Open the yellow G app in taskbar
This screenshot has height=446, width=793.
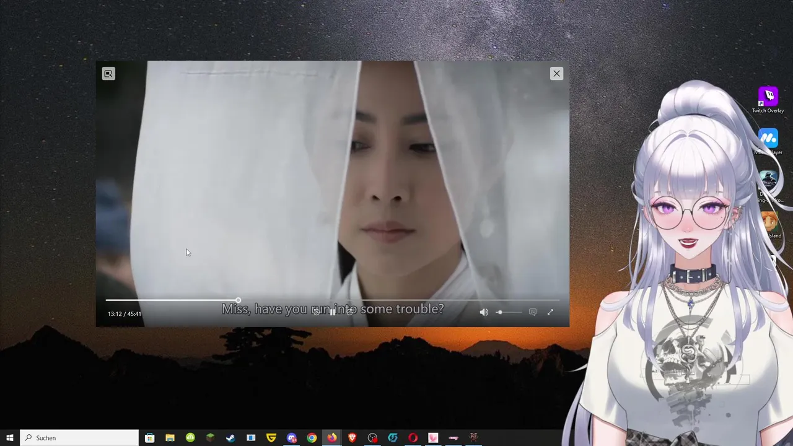click(x=271, y=438)
